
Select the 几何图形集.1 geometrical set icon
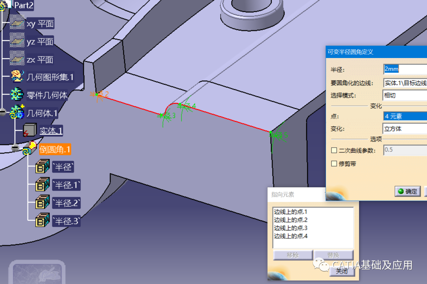[x=17, y=76]
